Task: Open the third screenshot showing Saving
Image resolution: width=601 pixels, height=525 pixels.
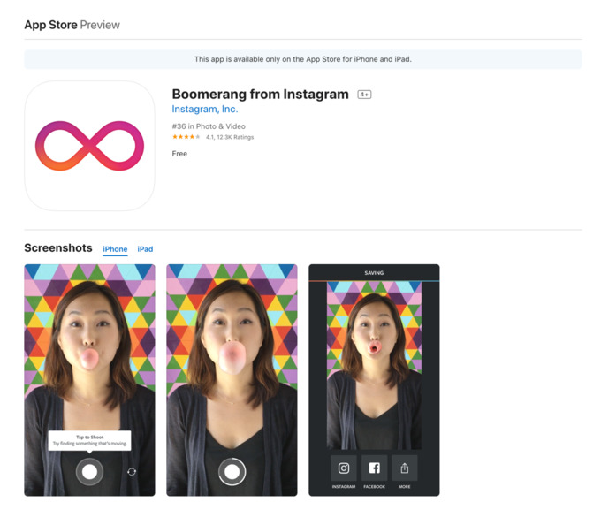Action: (x=374, y=380)
